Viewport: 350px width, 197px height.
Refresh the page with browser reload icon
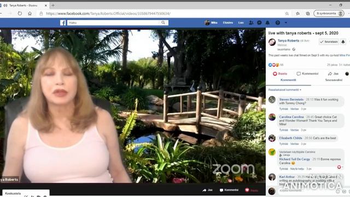pos(20,13)
